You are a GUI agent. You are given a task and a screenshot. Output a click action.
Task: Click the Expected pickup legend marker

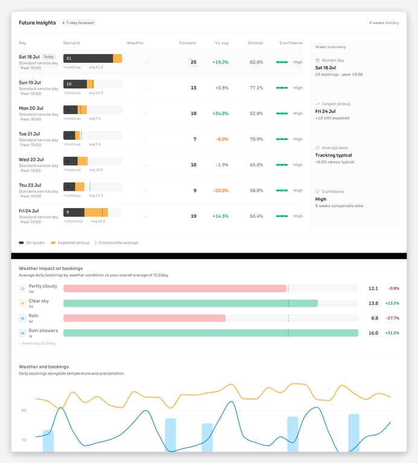click(x=53, y=243)
